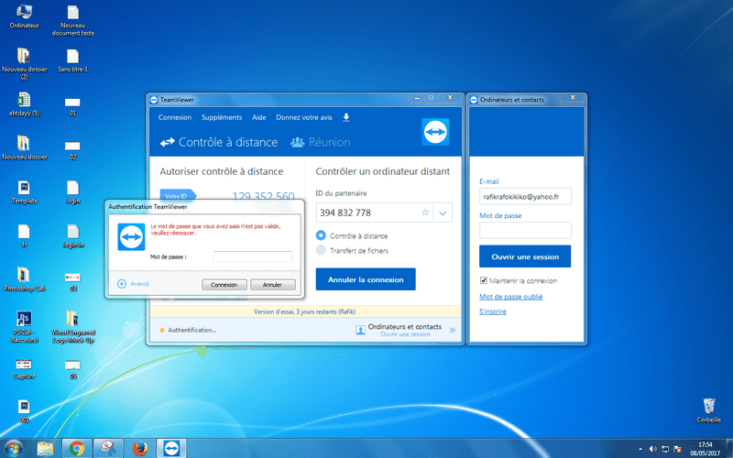The width and height of the screenshot is (733, 458).
Task: Open Chrome from the taskbar
Action: click(77, 448)
